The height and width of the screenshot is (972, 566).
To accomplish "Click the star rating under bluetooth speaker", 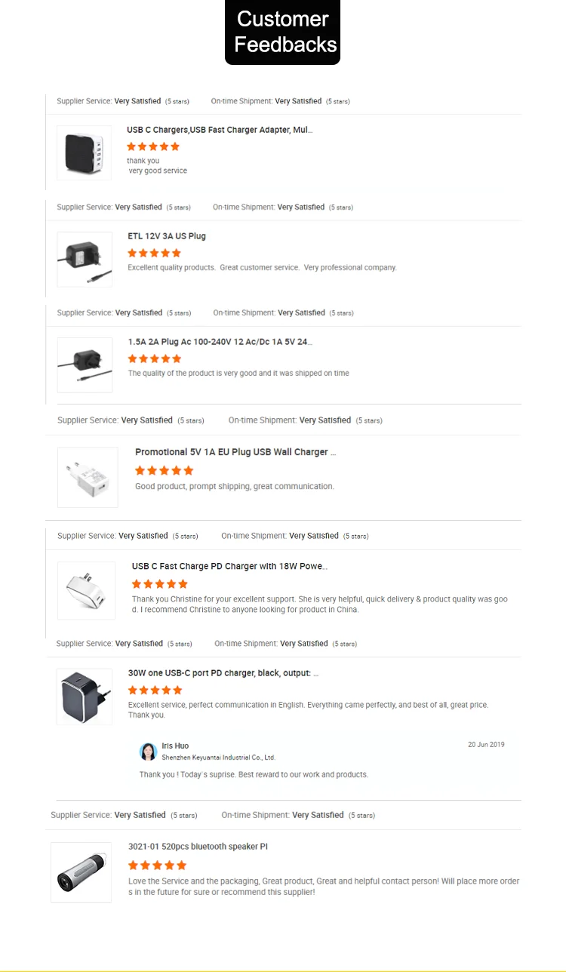I will click(157, 866).
